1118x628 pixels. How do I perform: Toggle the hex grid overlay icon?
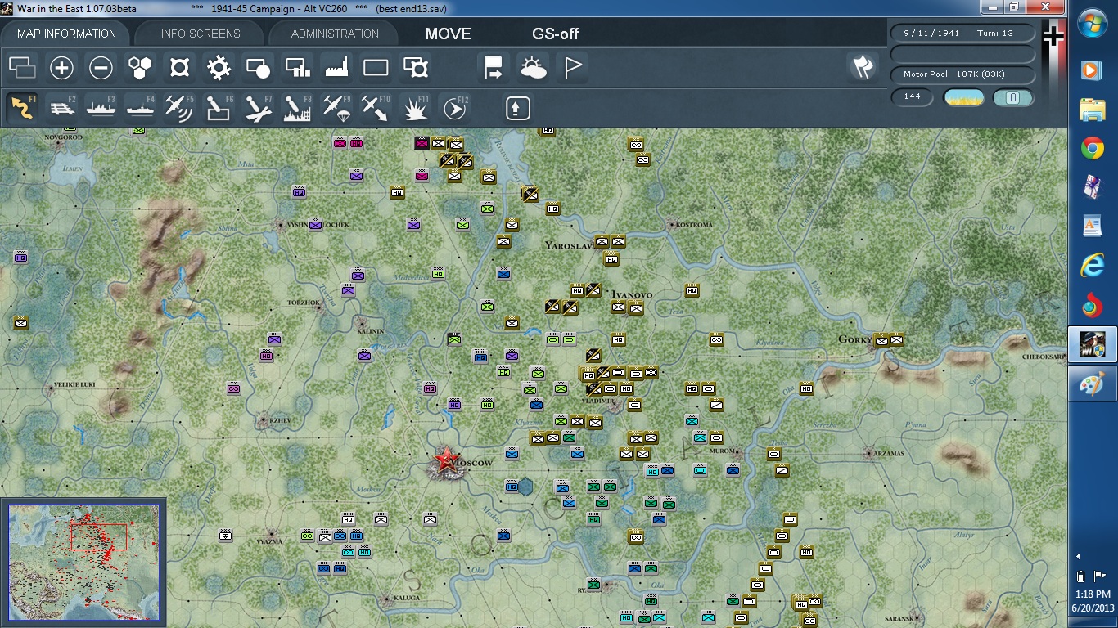[140, 68]
